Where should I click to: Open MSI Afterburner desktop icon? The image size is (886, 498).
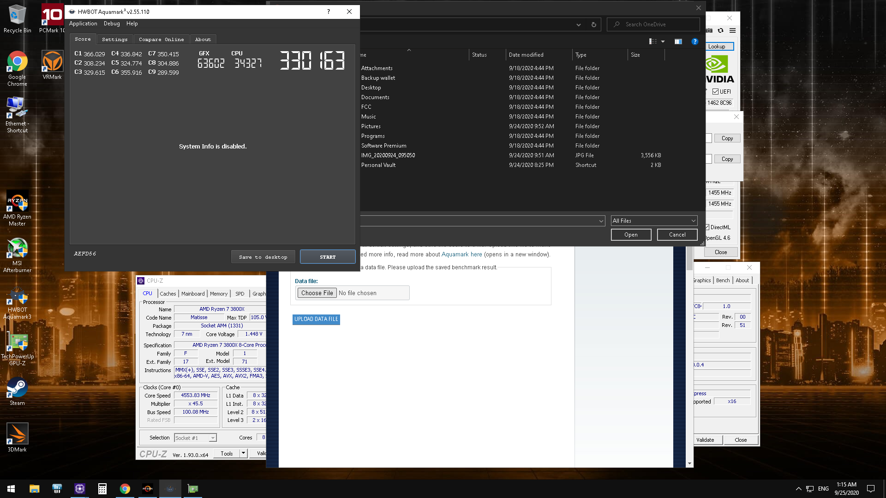pos(17,255)
